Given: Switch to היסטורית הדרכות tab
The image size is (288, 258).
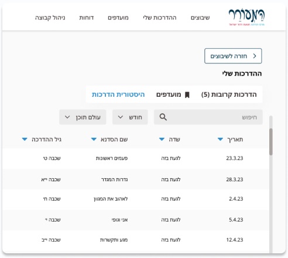Looking at the screenshot, I should pos(118,94).
